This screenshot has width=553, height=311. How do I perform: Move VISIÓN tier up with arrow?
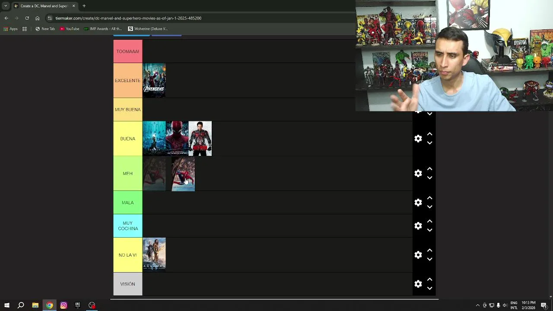429,279
